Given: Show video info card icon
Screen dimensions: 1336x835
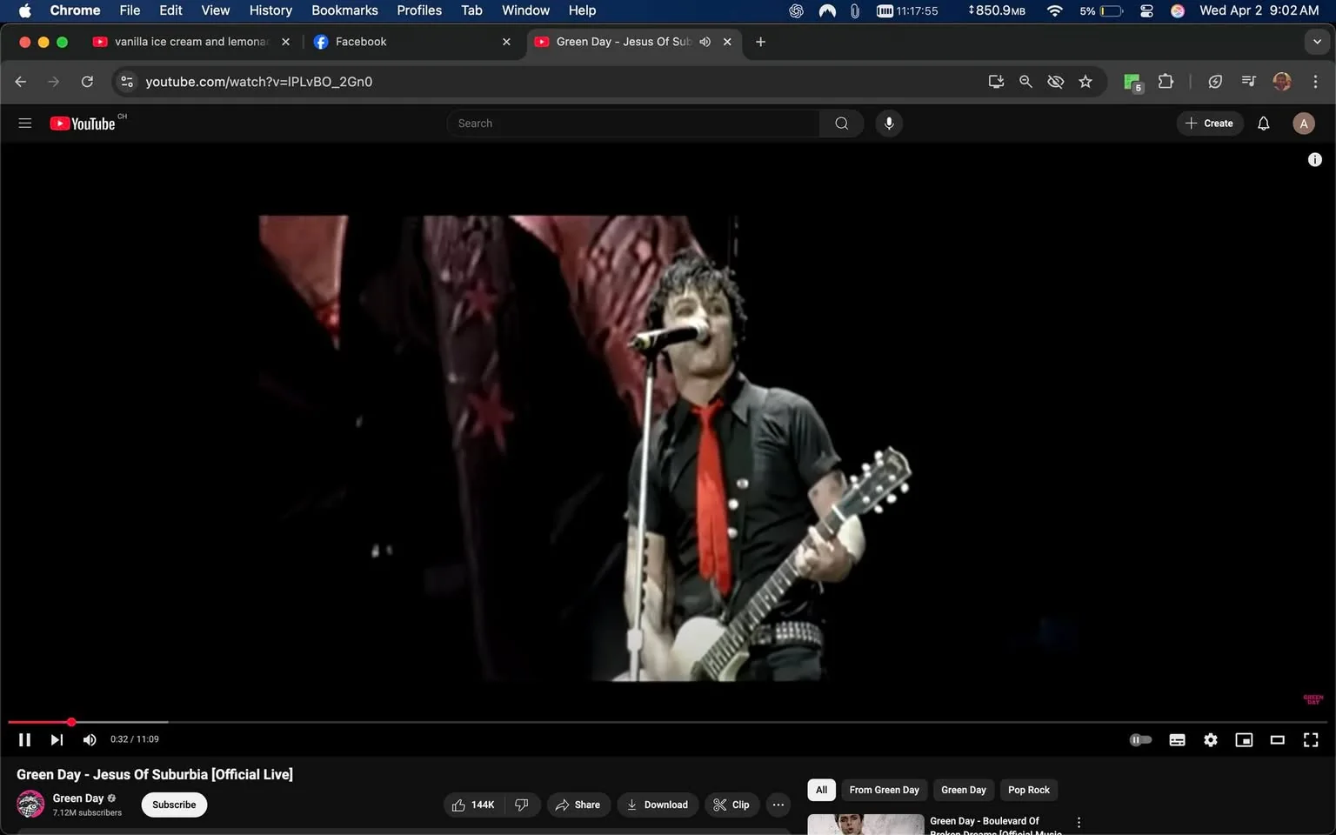Looking at the screenshot, I should point(1315,160).
